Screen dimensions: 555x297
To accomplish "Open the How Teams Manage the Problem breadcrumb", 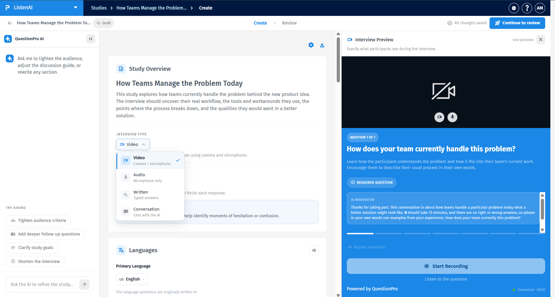I will pos(151,8).
